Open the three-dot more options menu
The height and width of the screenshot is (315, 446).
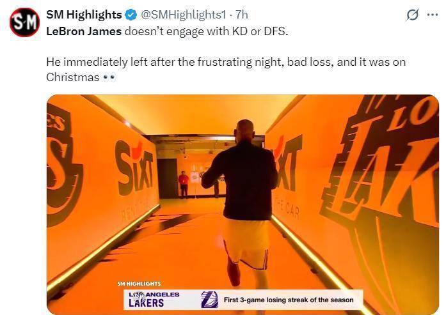(433, 15)
